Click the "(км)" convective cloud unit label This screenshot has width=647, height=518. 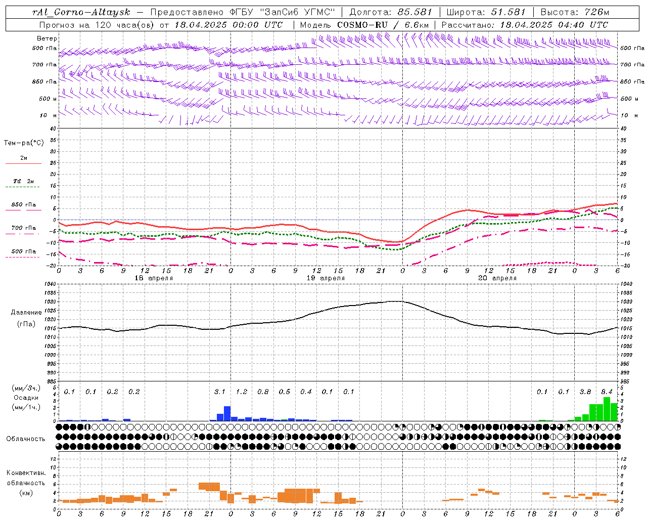click(x=26, y=492)
